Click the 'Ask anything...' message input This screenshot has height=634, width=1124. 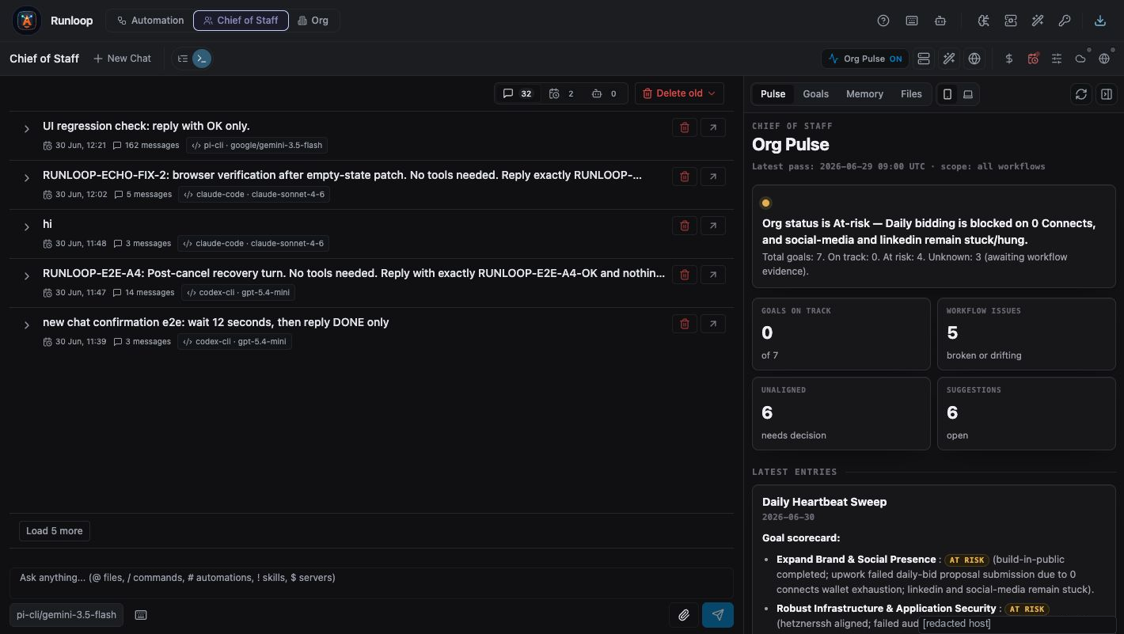pyautogui.click(x=371, y=583)
